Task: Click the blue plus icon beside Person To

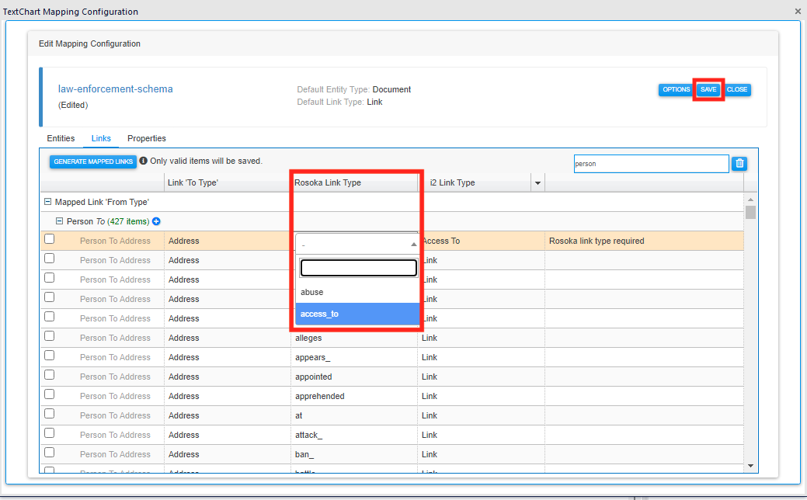Action: [x=156, y=220]
